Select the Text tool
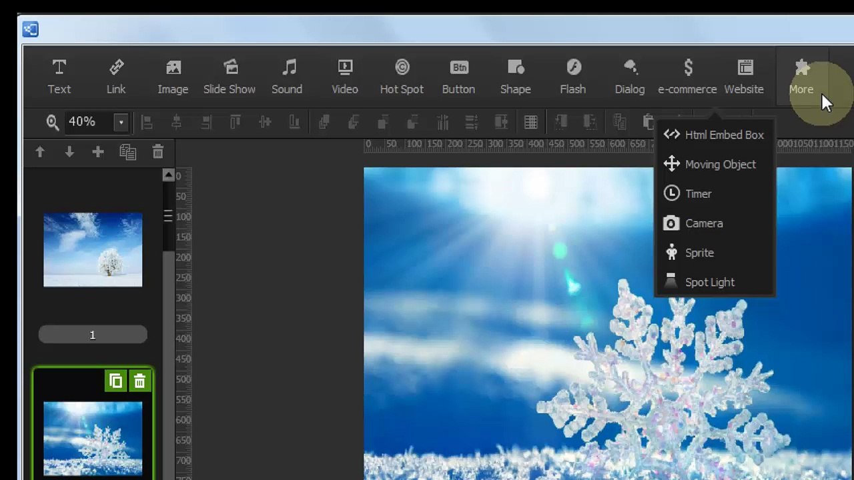This screenshot has width=854, height=480. point(59,77)
